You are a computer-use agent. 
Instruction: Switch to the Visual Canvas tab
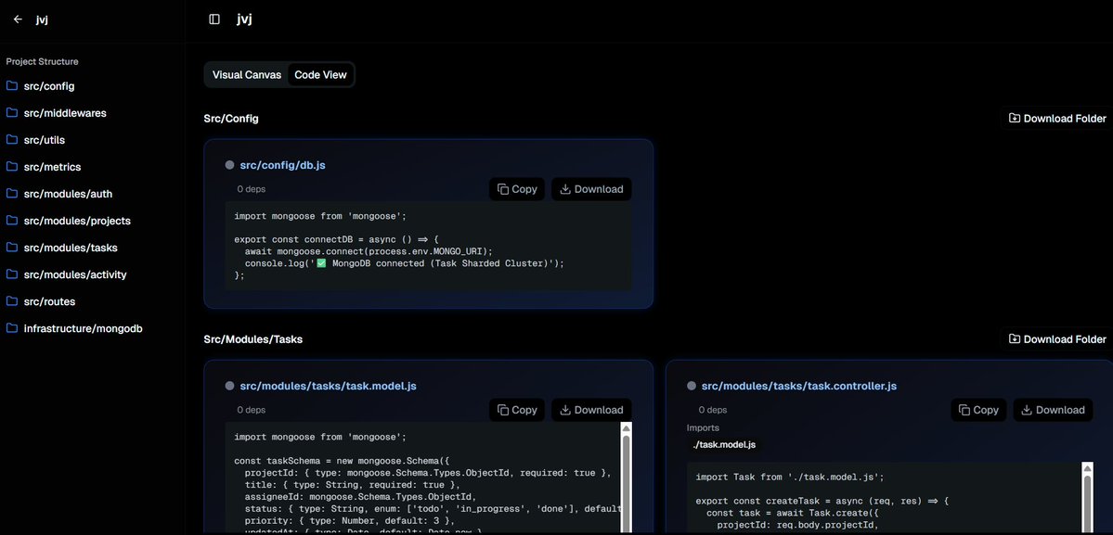click(x=246, y=74)
